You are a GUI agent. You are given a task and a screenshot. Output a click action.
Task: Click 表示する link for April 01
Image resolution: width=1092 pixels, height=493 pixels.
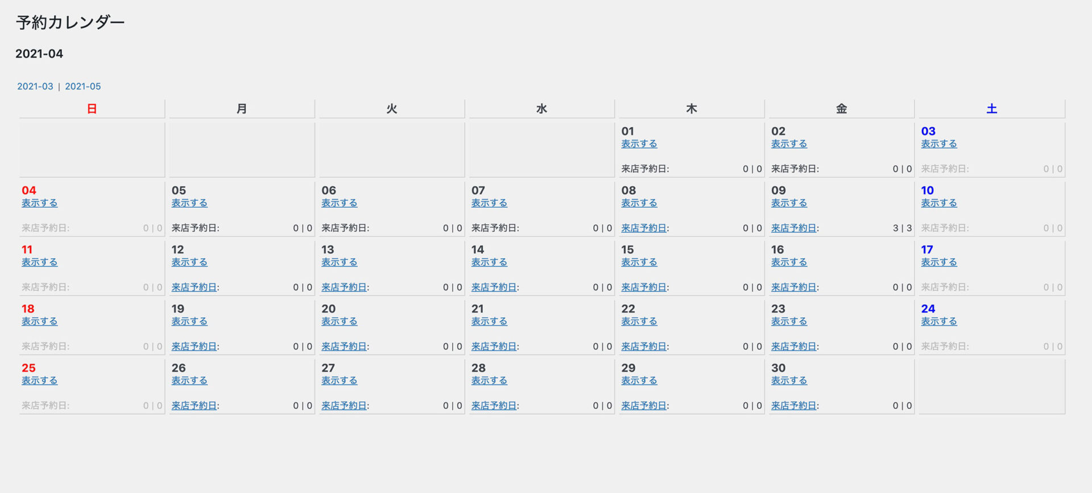point(639,144)
